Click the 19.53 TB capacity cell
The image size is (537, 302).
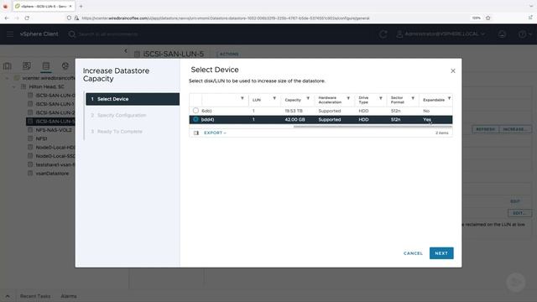[x=294, y=111]
